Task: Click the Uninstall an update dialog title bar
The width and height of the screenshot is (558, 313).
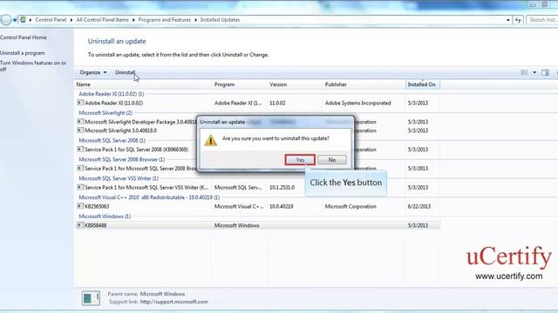Action: point(276,122)
